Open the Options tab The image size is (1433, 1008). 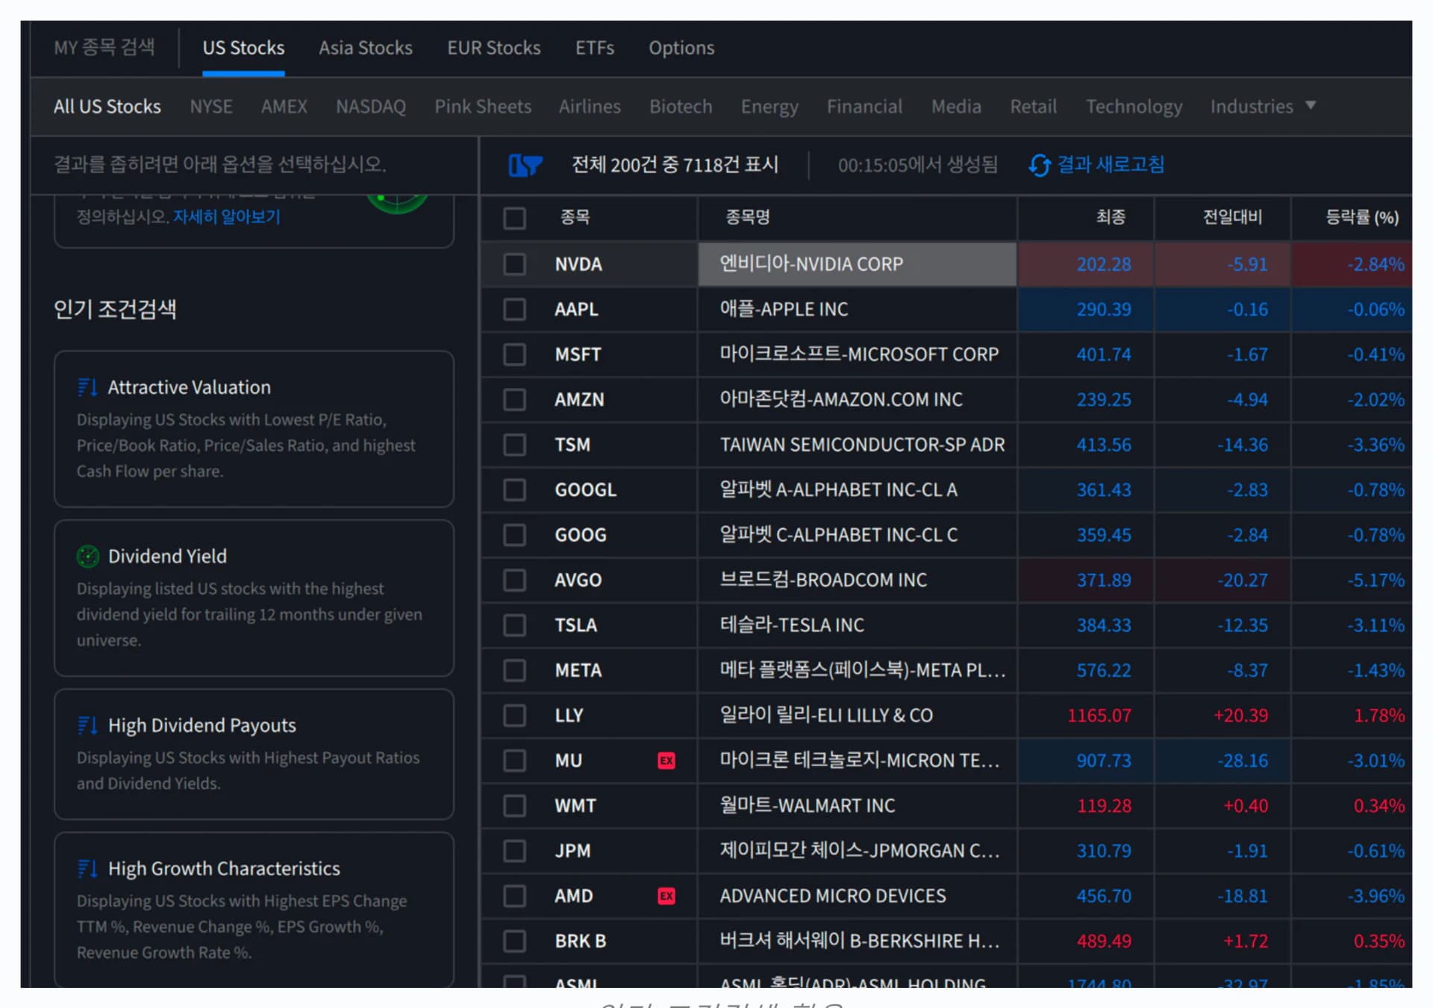(681, 48)
